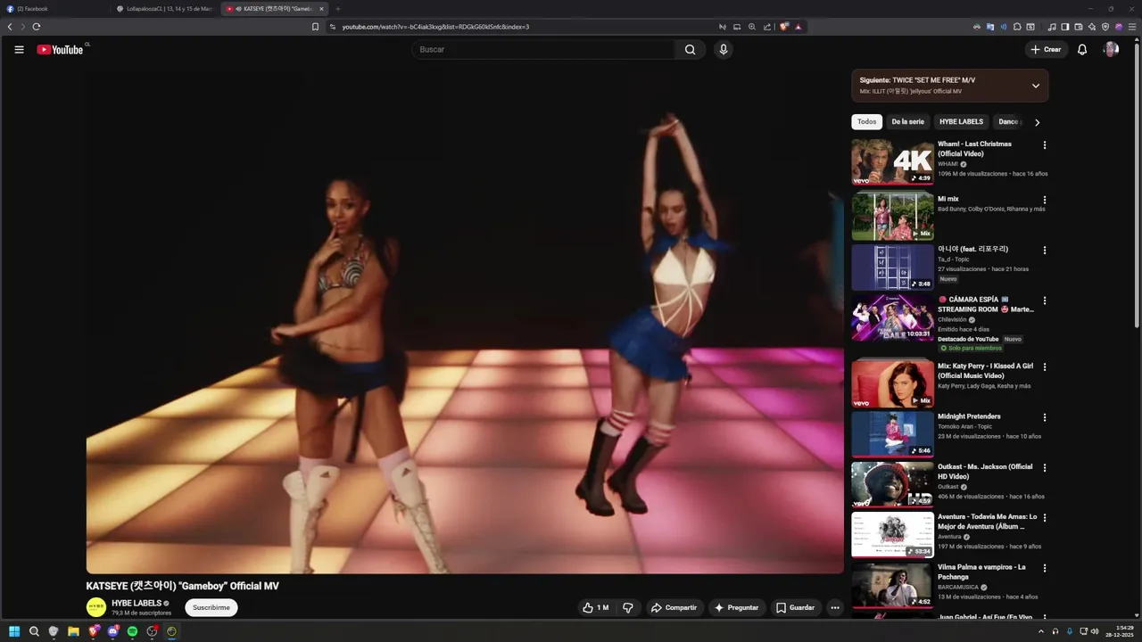Open the system volume icon in tray
1142x642 pixels.
point(1096,631)
